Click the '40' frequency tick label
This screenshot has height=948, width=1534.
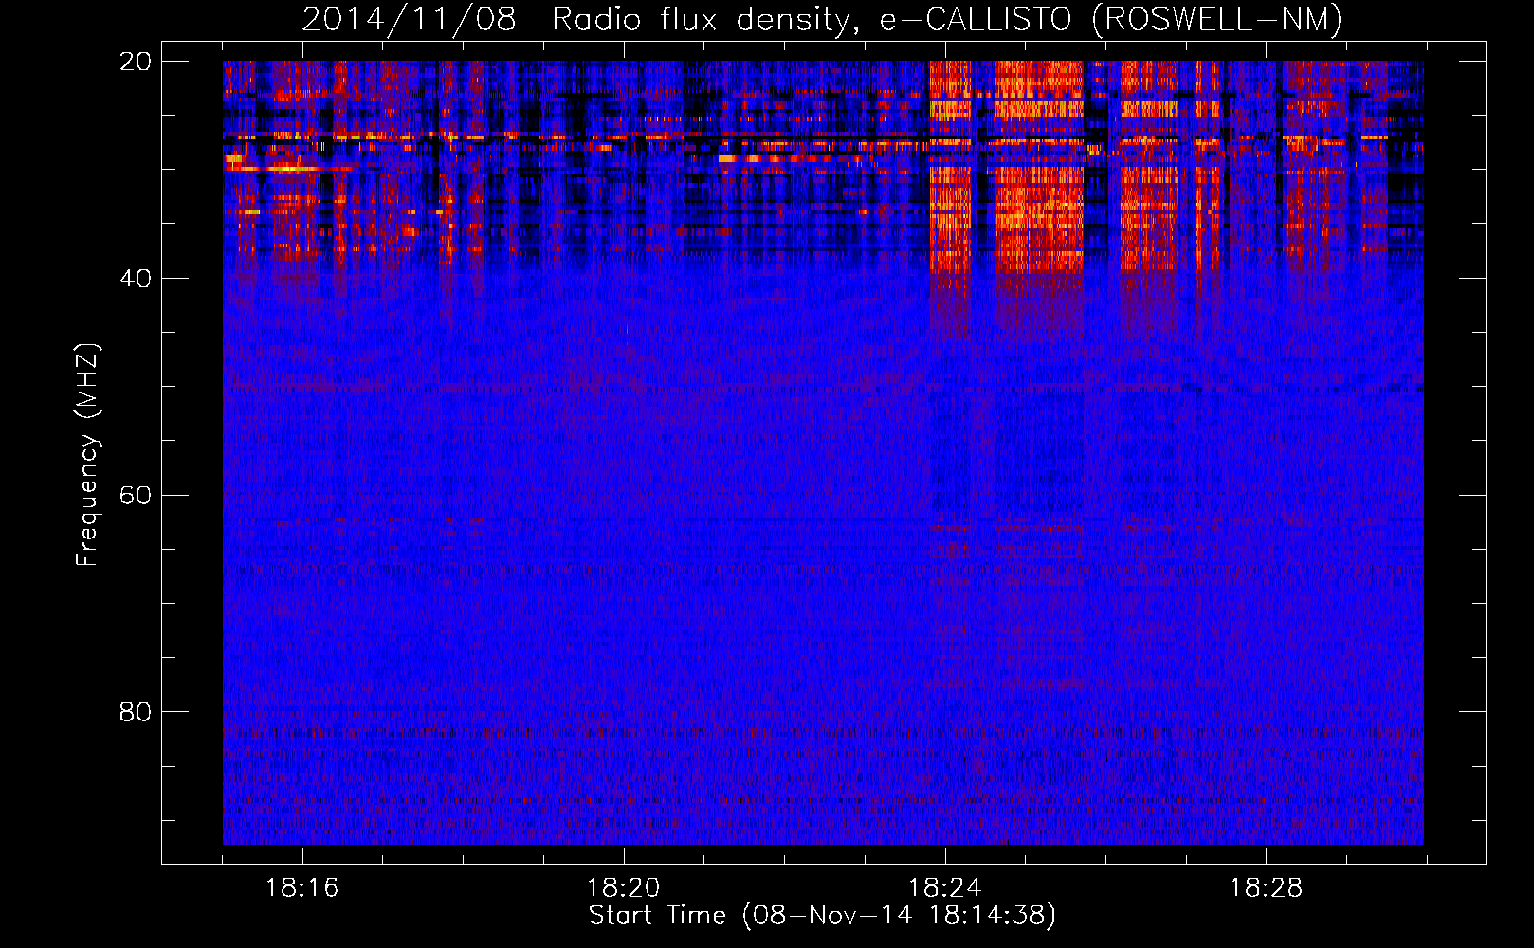click(136, 279)
